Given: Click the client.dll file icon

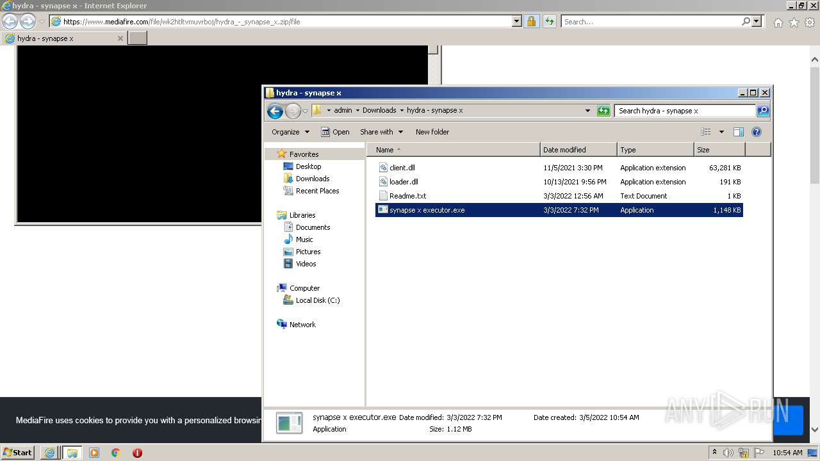Looking at the screenshot, I should tap(383, 168).
